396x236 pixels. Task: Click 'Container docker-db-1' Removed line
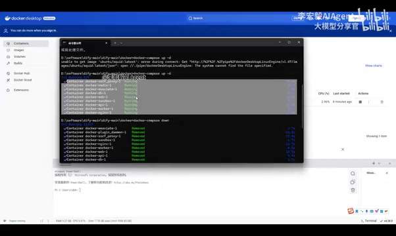pyautogui.click(x=104, y=159)
